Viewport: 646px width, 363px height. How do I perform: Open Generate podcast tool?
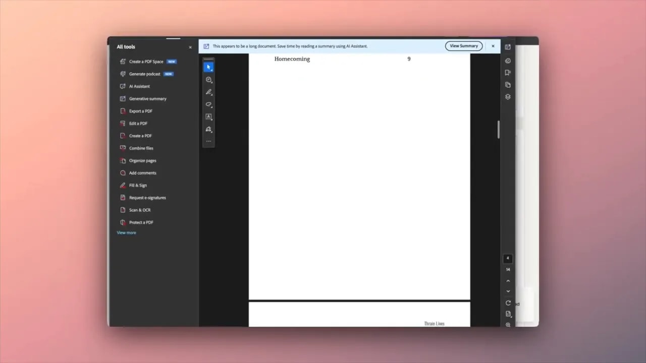pos(145,74)
